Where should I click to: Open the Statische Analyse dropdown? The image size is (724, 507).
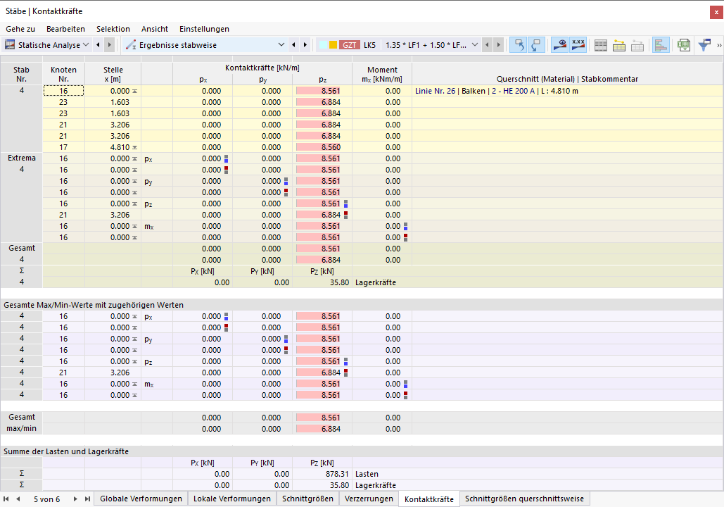tap(86, 45)
